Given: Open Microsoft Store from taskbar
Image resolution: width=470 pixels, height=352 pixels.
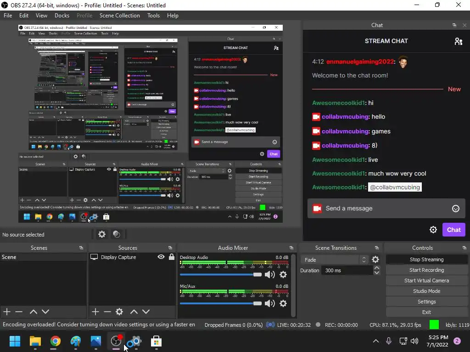Looking at the screenshot, I should pyautogui.click(x=156, y=341).
